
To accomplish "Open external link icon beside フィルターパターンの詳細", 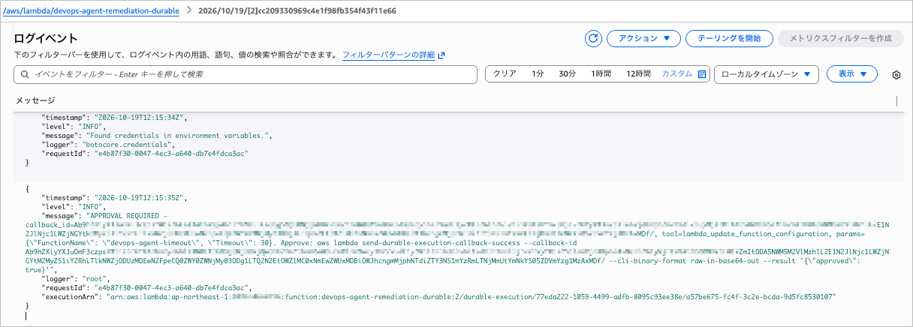I will tap(441, 55).
